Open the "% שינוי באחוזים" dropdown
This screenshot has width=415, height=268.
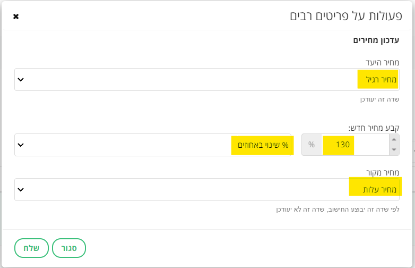pos(154,145)
